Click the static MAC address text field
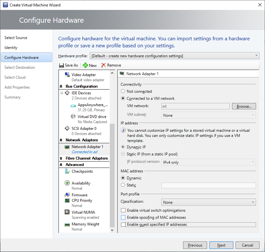The image size is (265, 252). [x=208, y=185]
